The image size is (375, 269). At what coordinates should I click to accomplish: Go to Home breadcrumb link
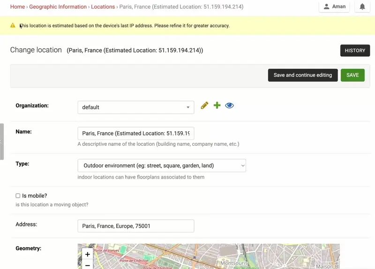pos(17,7)
